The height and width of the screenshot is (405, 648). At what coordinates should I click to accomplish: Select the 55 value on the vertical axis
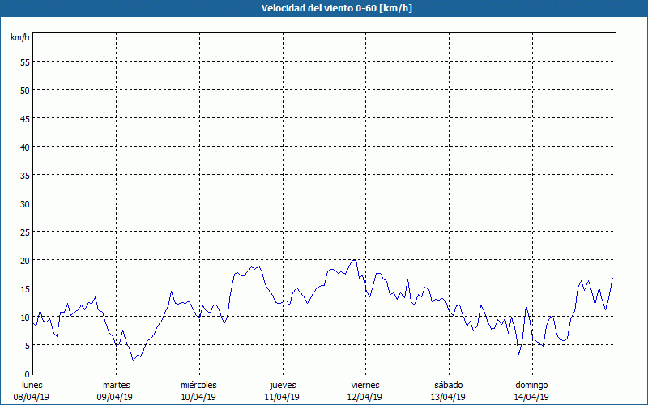pyautogui.click(x=24, y=62)
